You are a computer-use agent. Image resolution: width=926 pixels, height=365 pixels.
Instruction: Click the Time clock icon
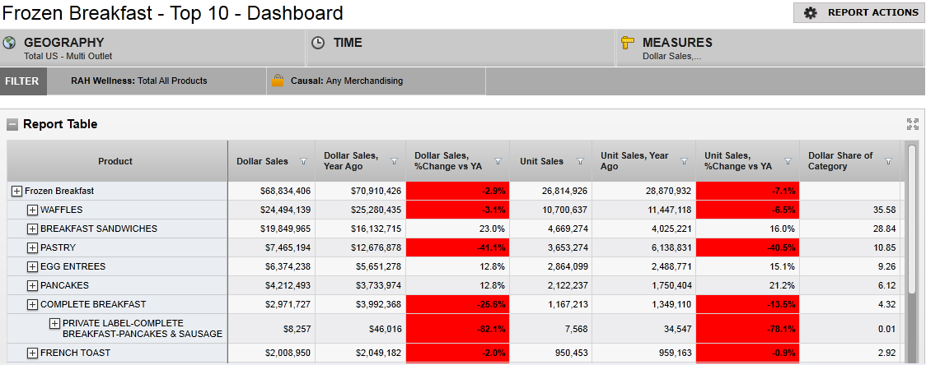pyautogui.click(x=319, y=43)
